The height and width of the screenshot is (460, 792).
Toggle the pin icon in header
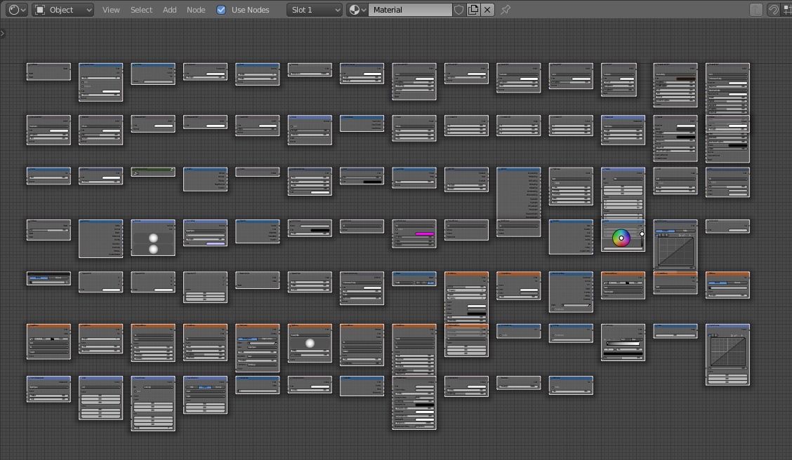[x=506, y=10]
